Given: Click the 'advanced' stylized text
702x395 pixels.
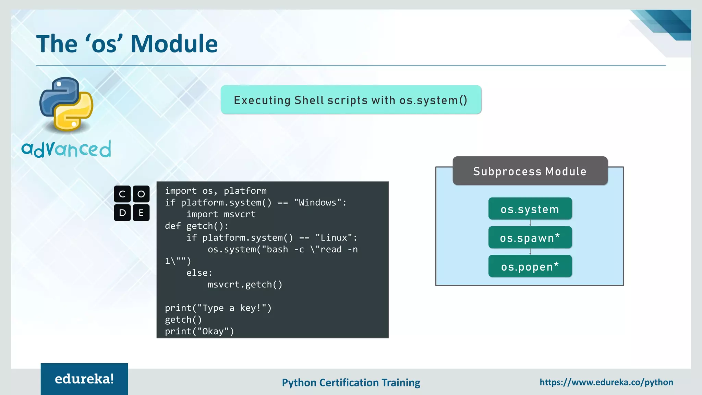Looking at the screenshot, I should [66, 149].
